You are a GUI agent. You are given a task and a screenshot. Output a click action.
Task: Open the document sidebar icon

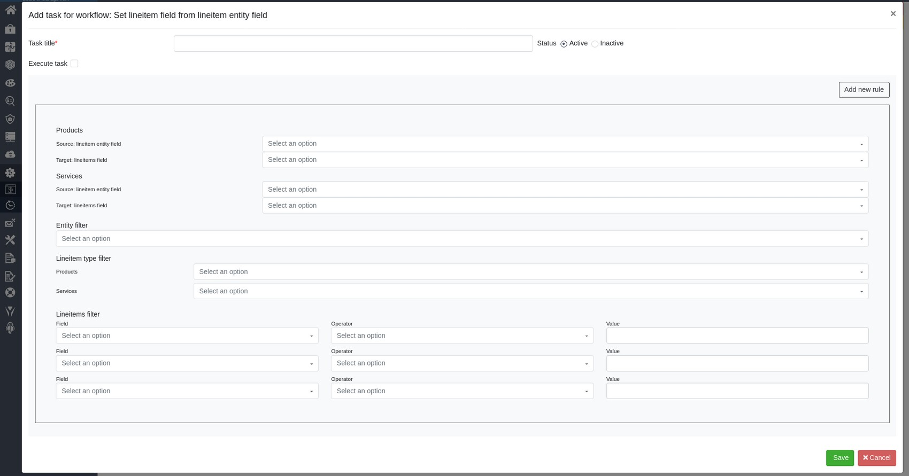pos(10,258)
